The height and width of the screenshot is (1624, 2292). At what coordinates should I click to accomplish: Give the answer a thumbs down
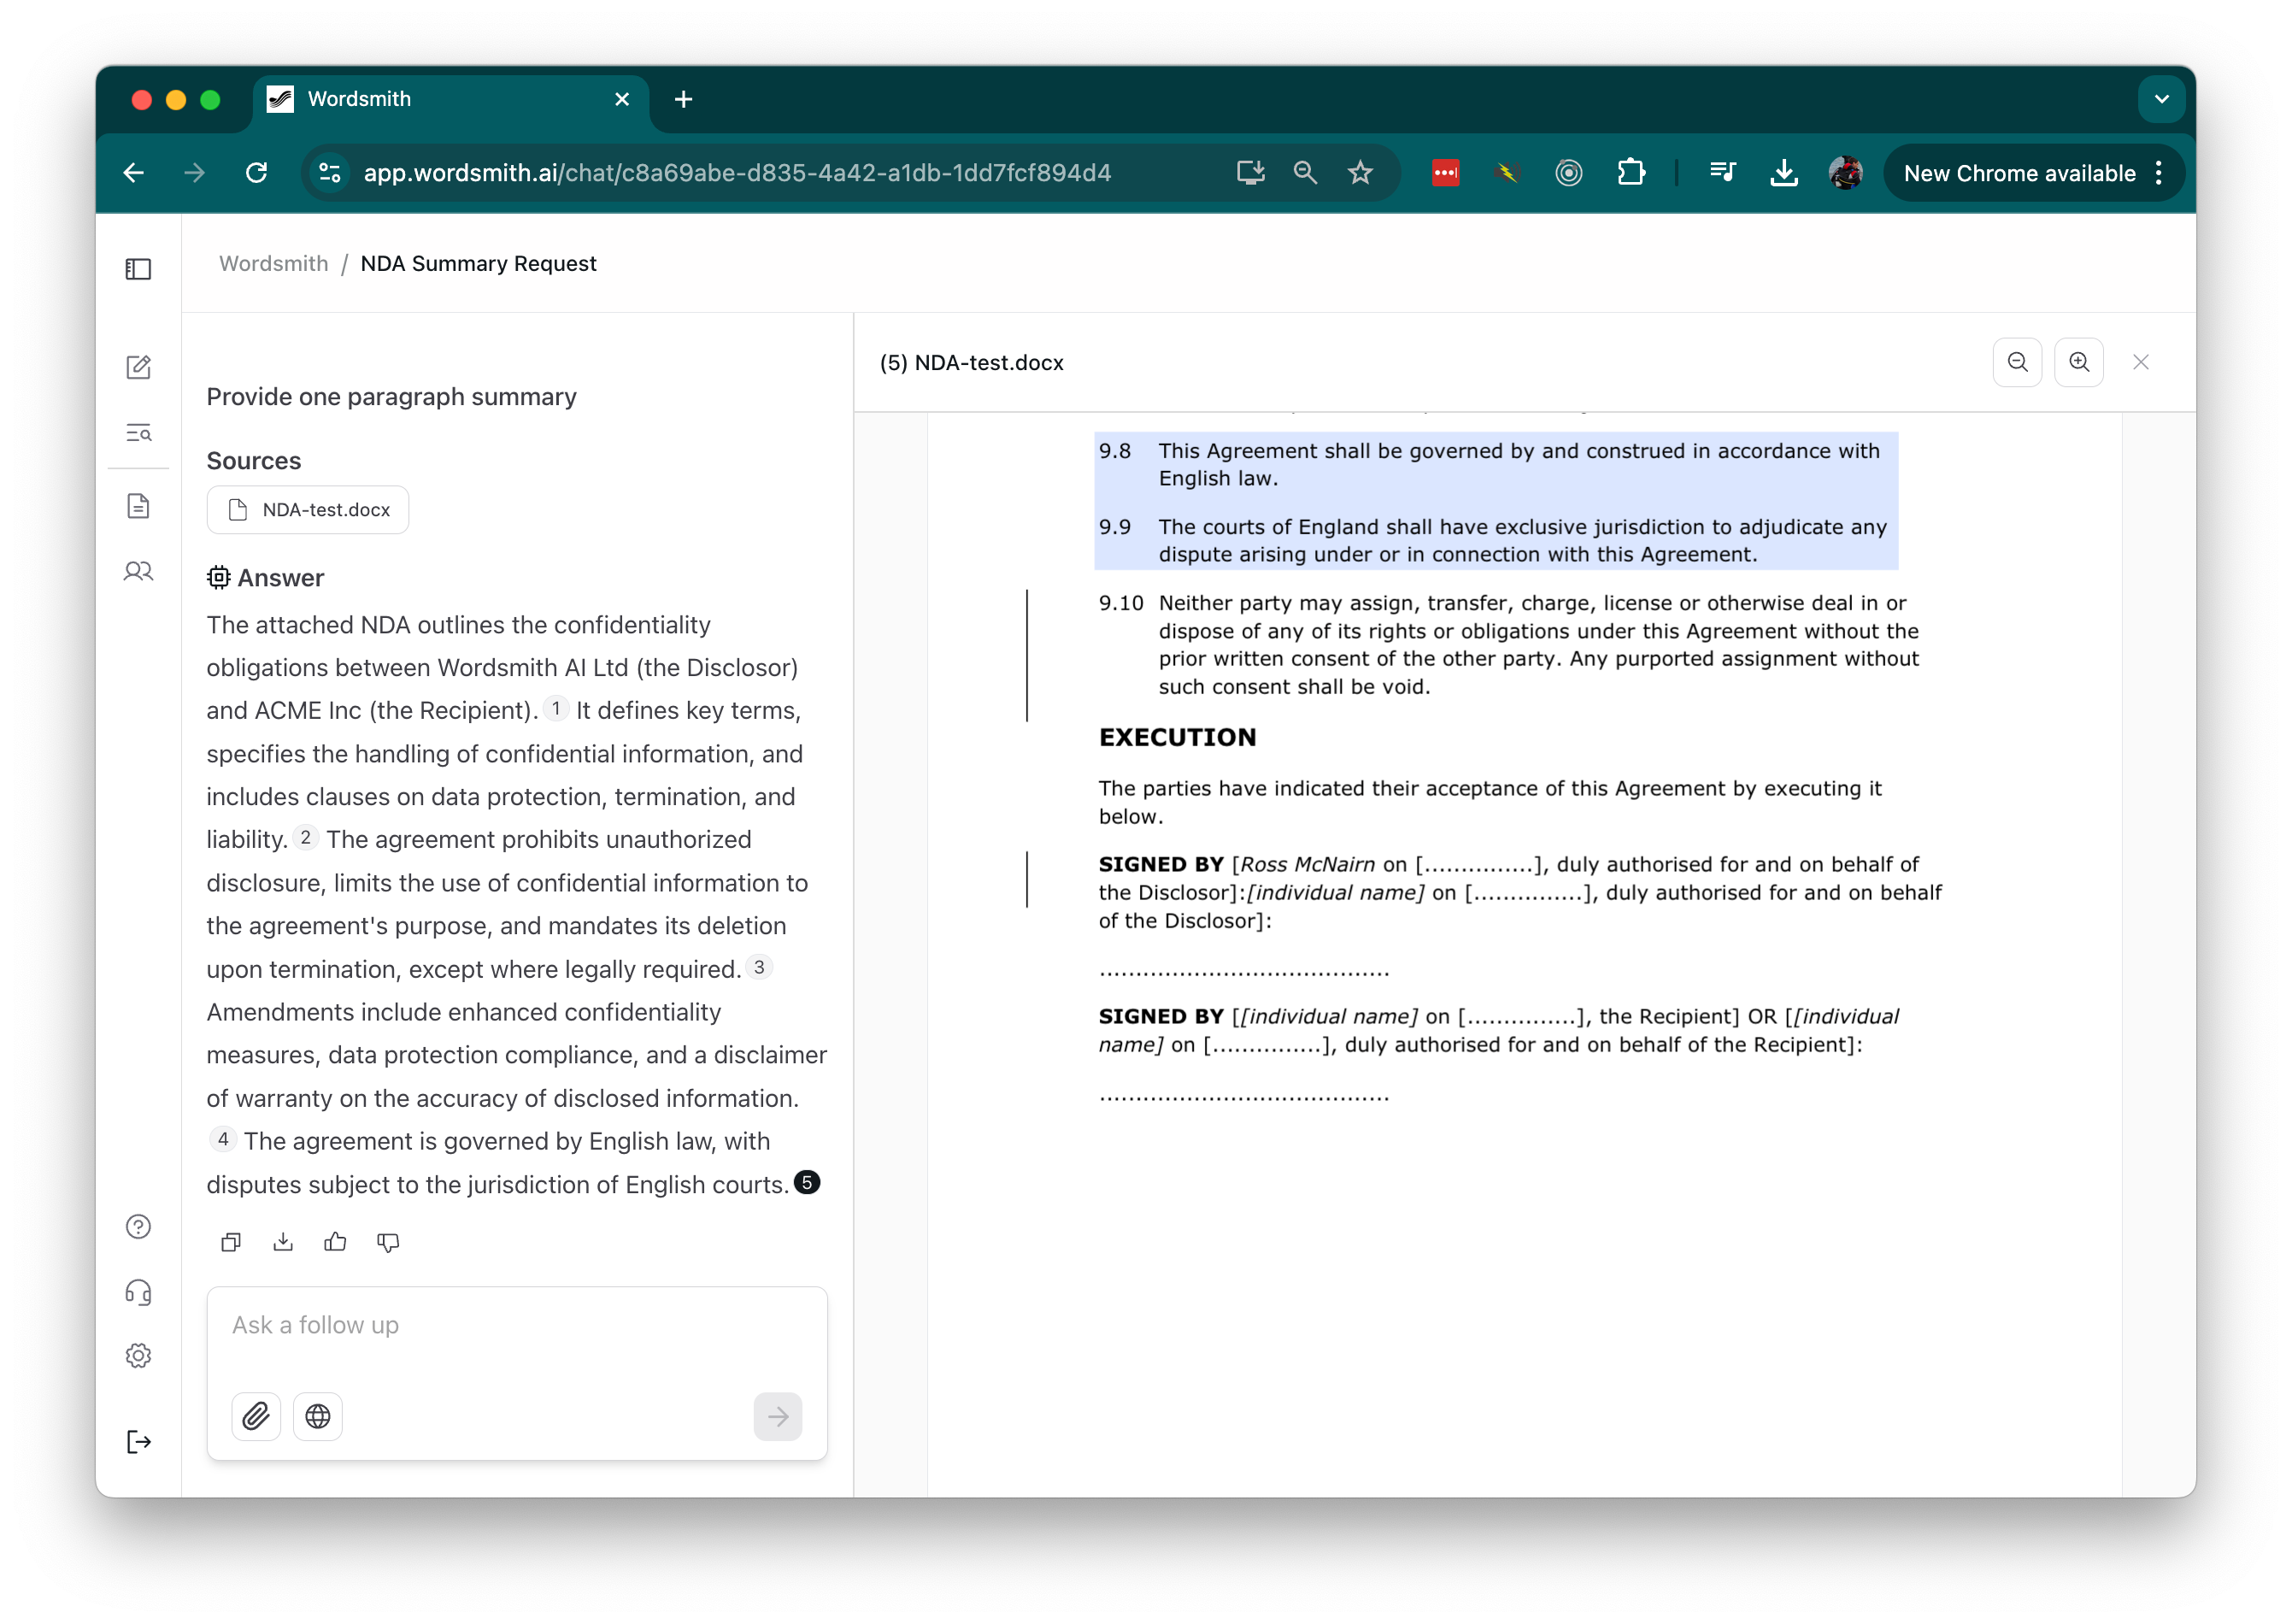coord(388,1242)
